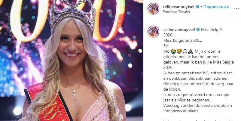Click the verified badge before Miss België
Viewport: 241px width, 121px height.
click(x=198, y=29)
